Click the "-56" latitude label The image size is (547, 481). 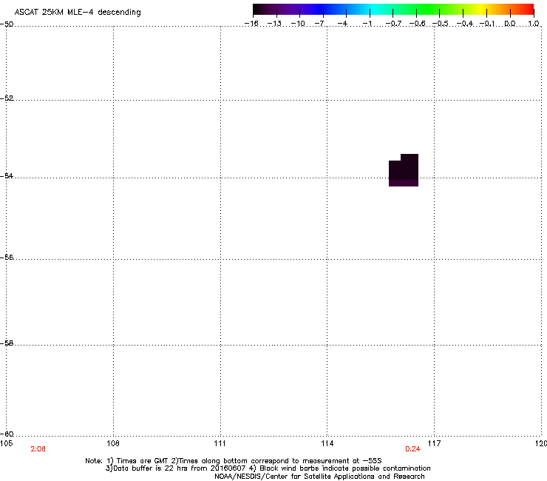tap(7, 257)
